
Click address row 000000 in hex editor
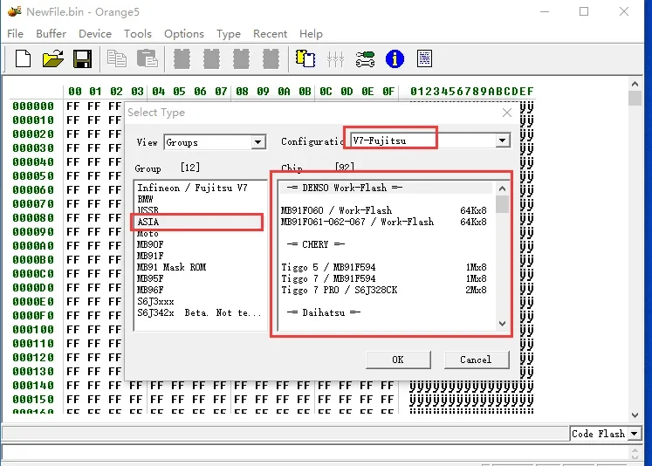(x=33, y=106)
